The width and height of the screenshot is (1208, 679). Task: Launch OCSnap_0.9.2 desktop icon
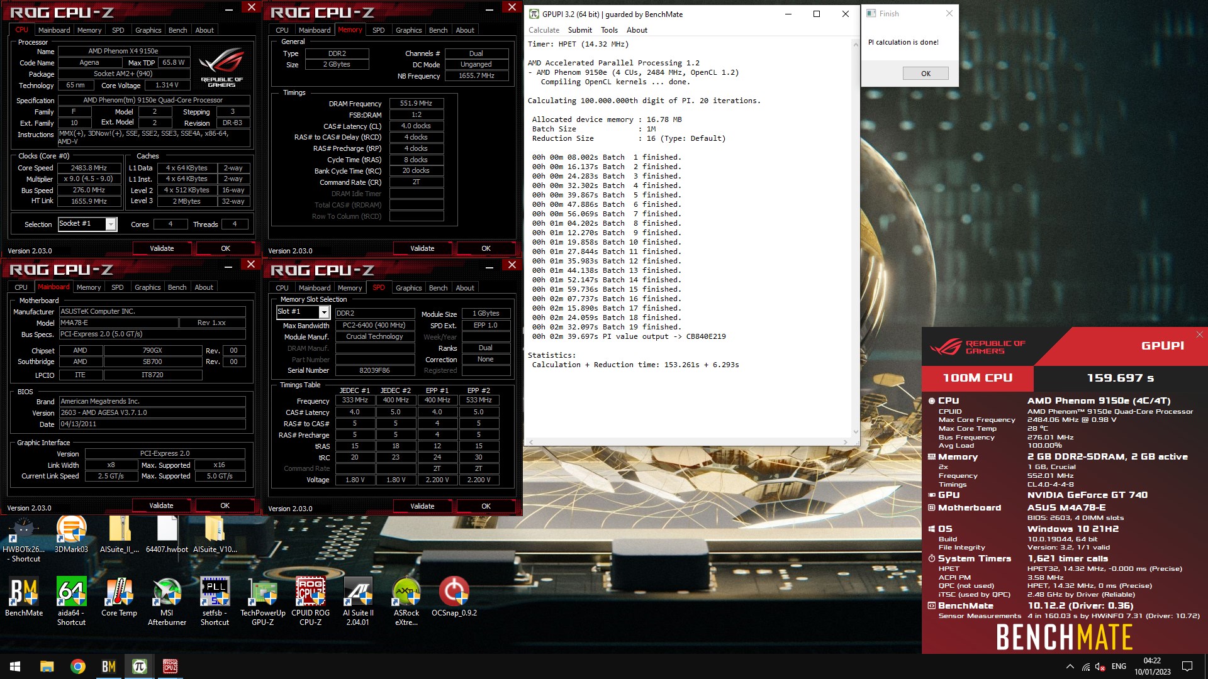[454, 597]
